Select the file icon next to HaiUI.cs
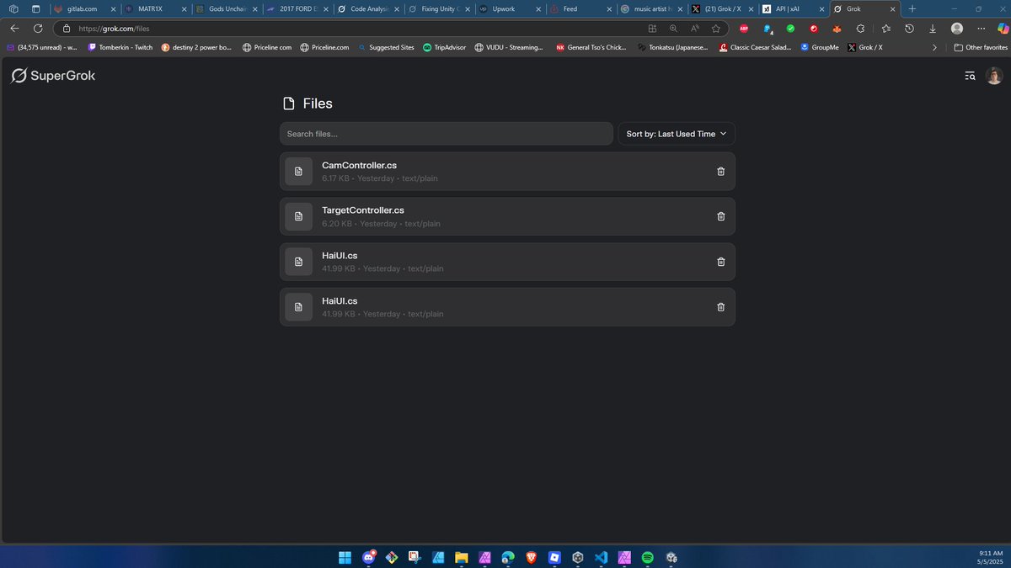 coord(298,262)
